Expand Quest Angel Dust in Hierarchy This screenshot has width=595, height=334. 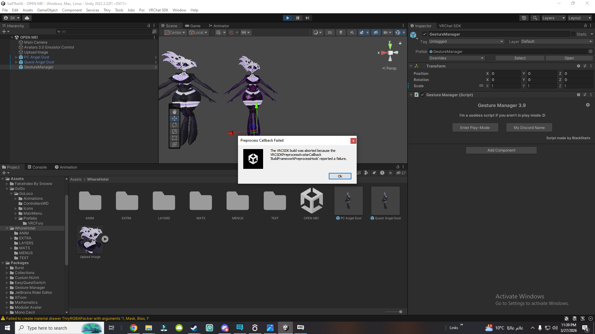[x=16, y=62]
